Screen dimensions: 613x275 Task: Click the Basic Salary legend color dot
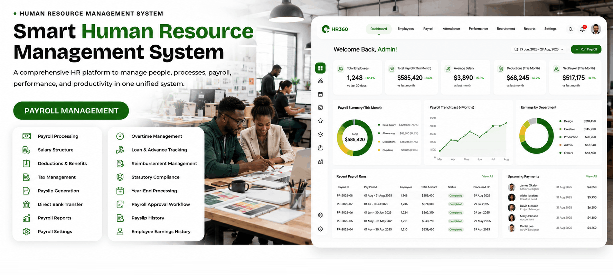[379, 125]
